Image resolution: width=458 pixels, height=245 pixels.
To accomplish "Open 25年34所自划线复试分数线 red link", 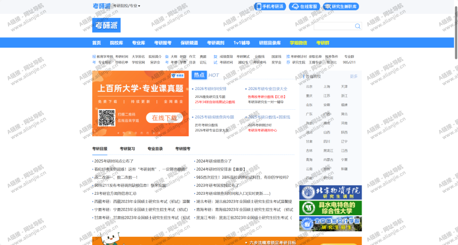I will (x=215, y=102).
